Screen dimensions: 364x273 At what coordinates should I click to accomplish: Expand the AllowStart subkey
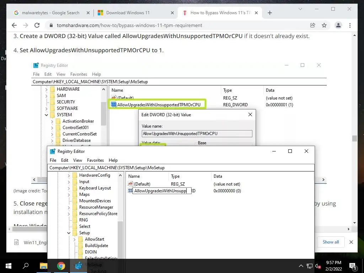click(74, 239)
